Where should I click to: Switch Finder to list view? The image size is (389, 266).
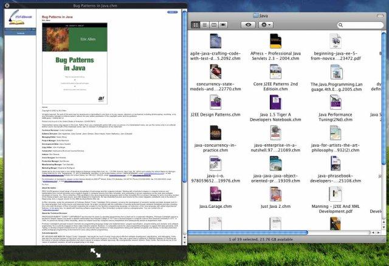click(205, 25)
